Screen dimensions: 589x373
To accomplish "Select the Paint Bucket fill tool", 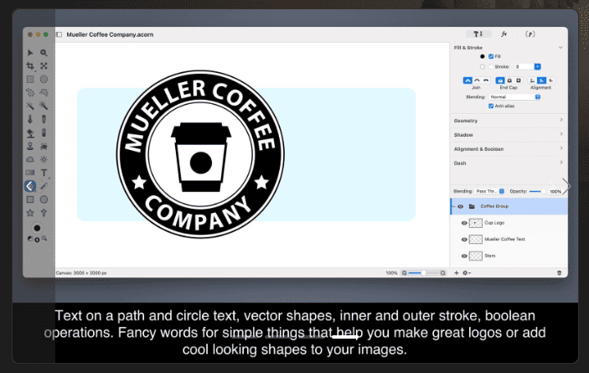I will (x=30, y=133).
